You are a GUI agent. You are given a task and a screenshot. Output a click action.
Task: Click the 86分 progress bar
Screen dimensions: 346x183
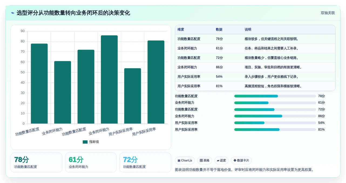pos(275,116)
